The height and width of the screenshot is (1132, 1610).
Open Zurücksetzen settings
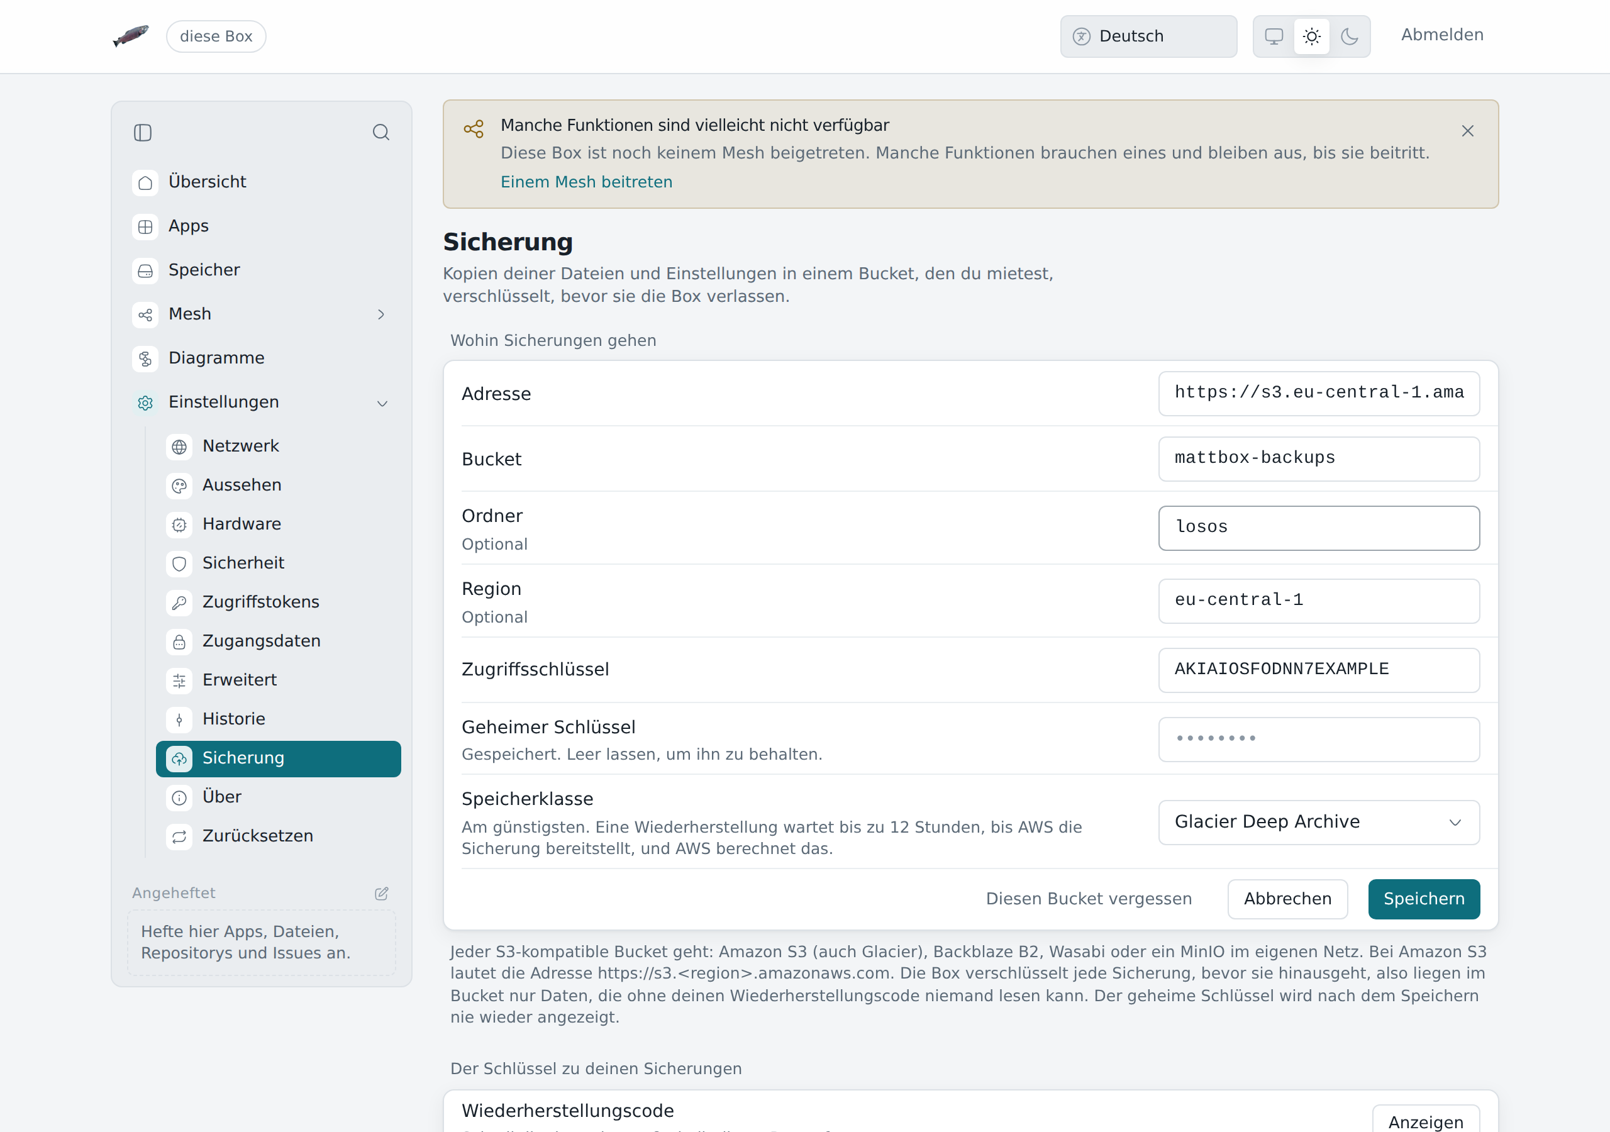(x=279, y=836)
